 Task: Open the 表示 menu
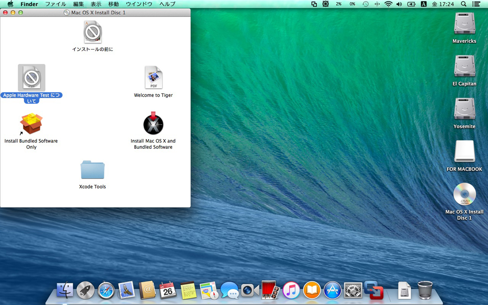click(x=96, y=4)
